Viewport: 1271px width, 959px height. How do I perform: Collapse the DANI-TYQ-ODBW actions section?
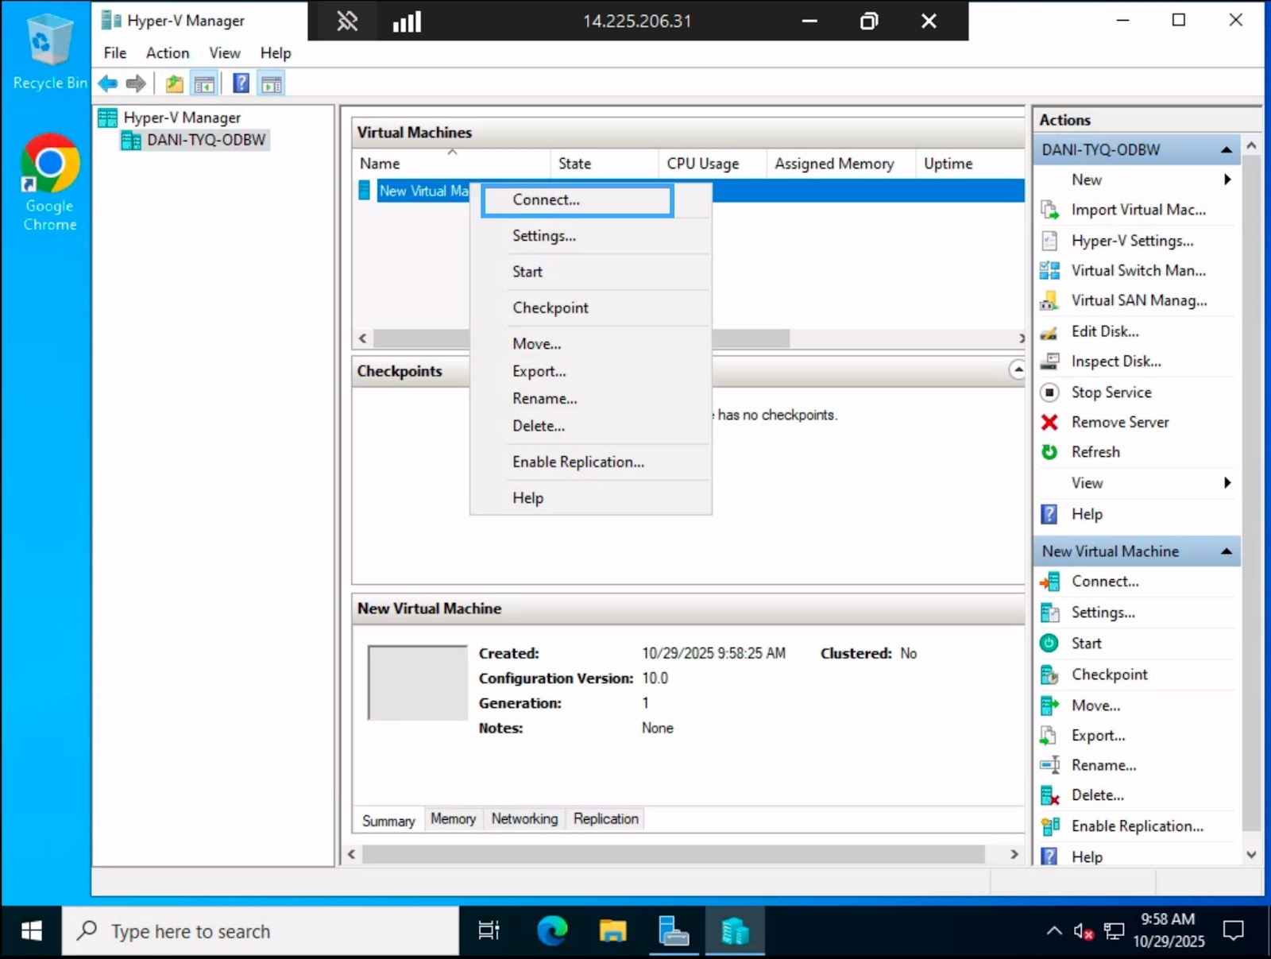click(x=1227, y=149)
